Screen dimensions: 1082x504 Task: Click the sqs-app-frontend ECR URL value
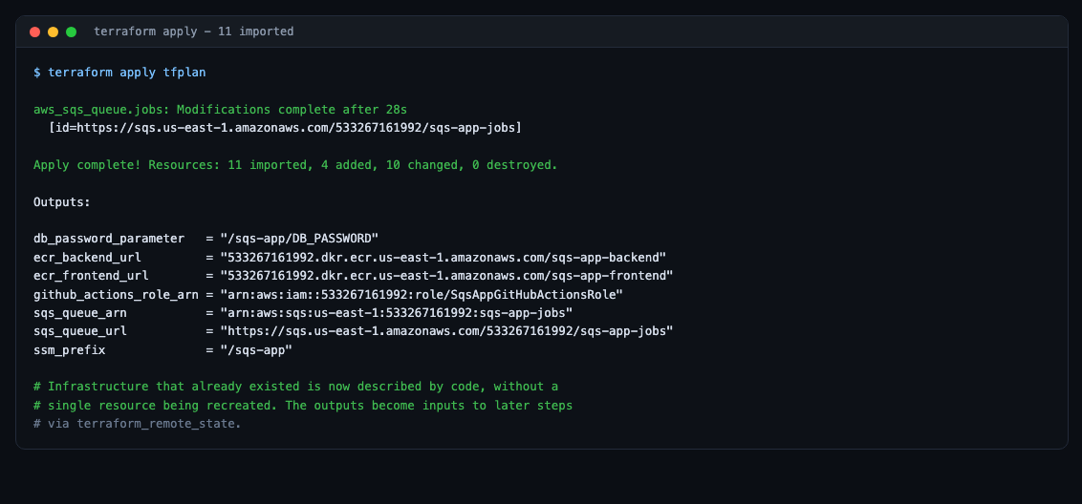[447, 276]
